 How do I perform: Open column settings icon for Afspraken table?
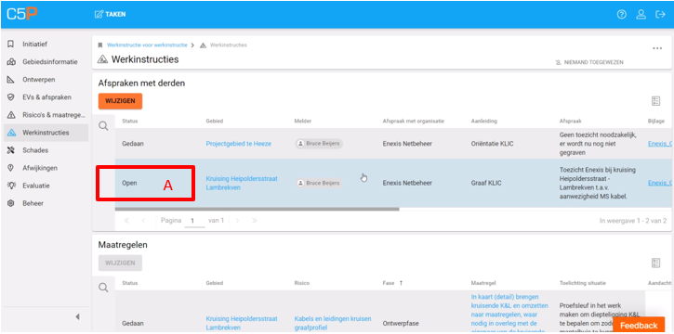click(655, 101)
